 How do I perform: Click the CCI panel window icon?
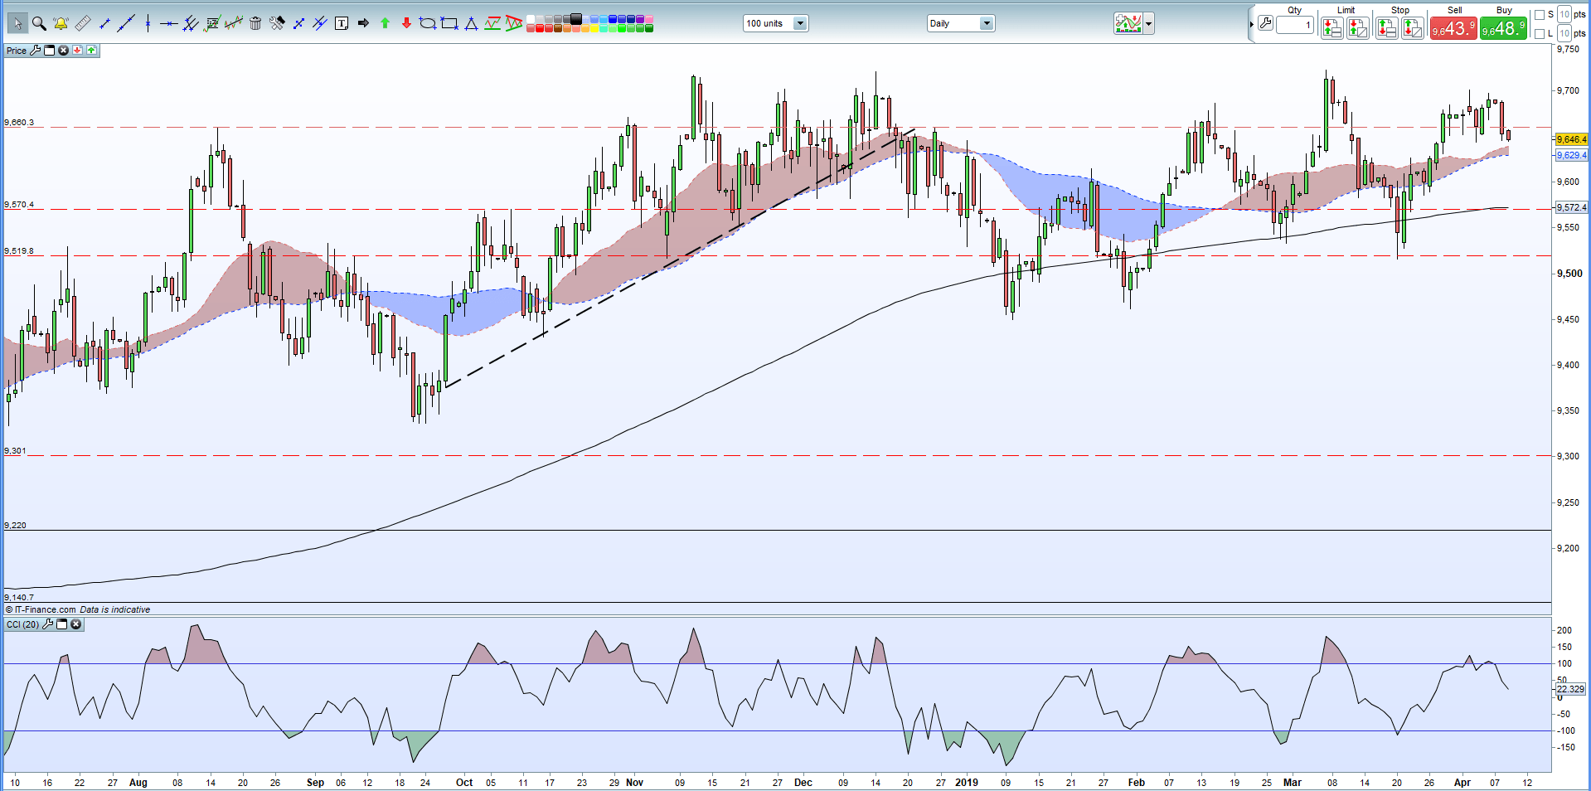coord(62,624)
